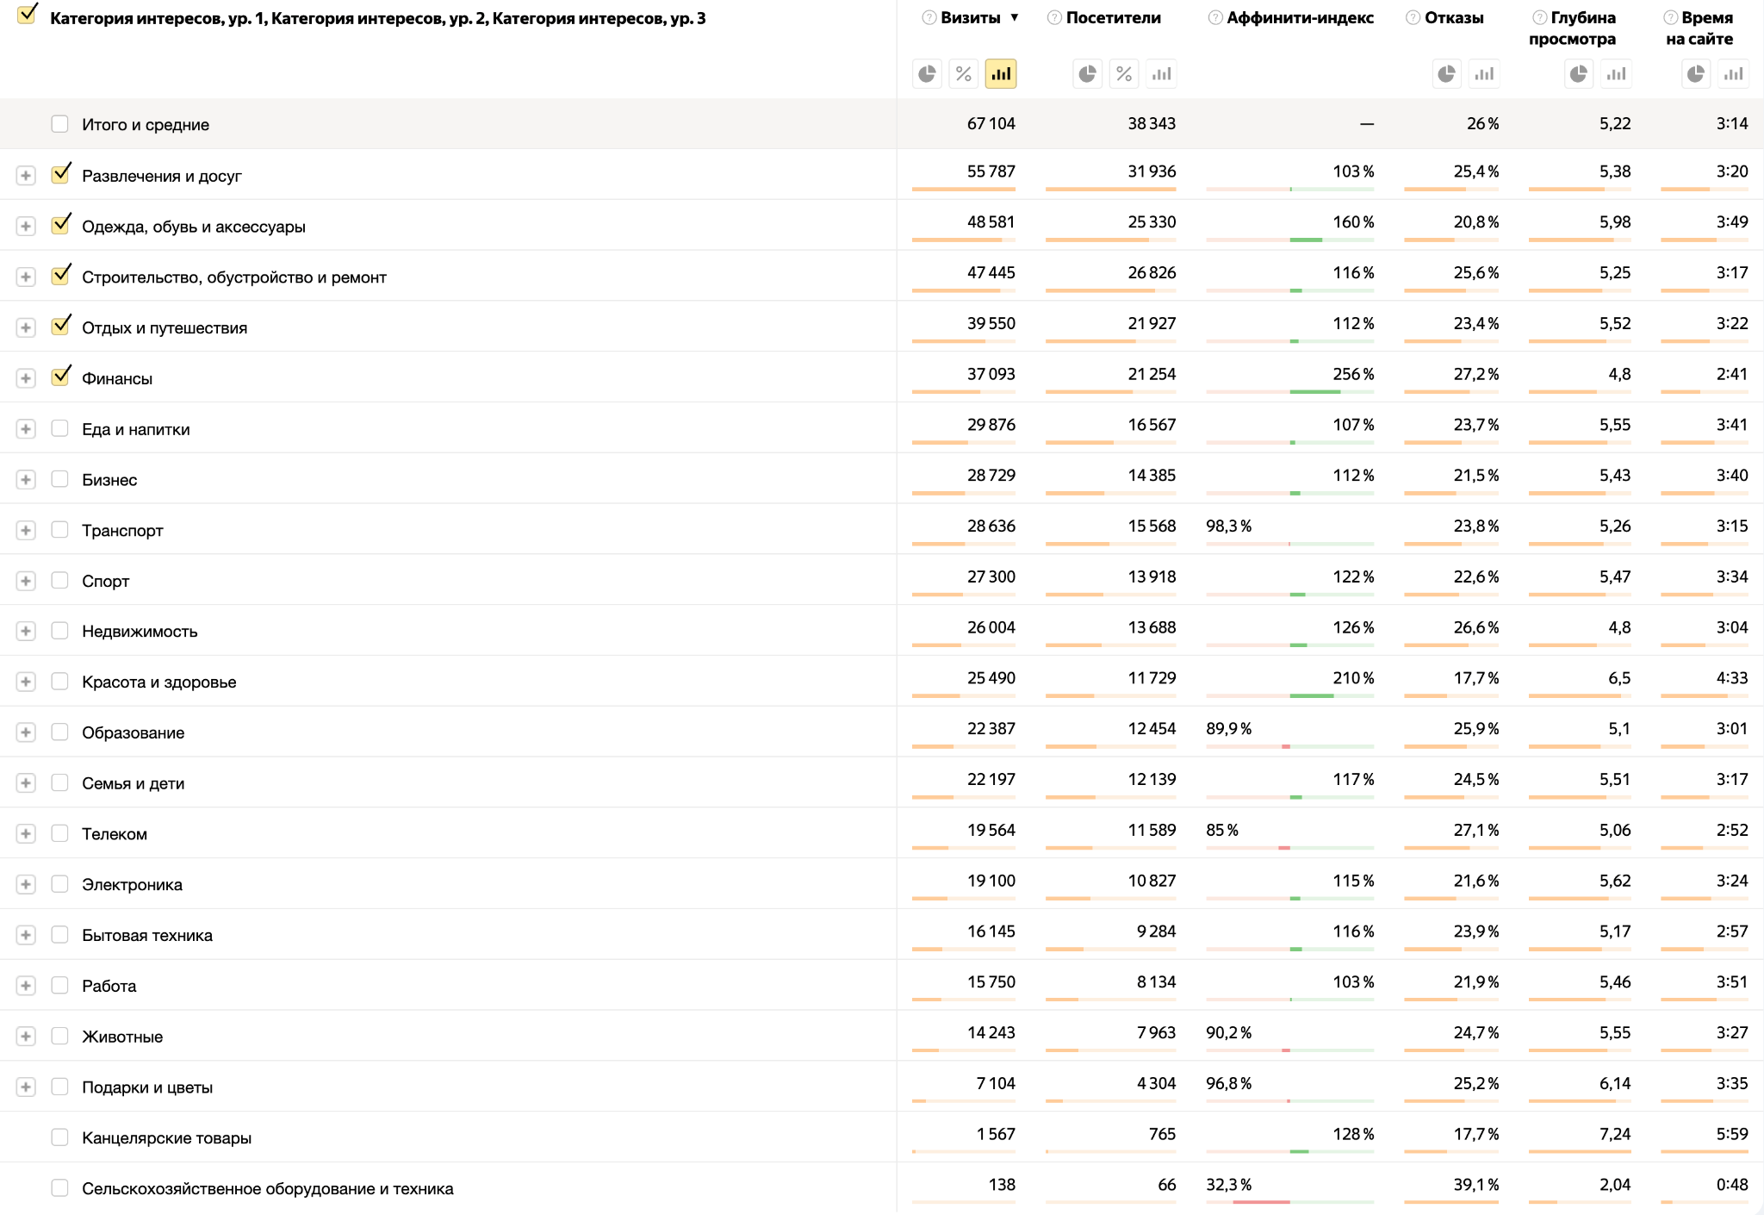1764x1215 pixels.
Task: Check the Транспорт row checkbox
Action: (59, 529)
